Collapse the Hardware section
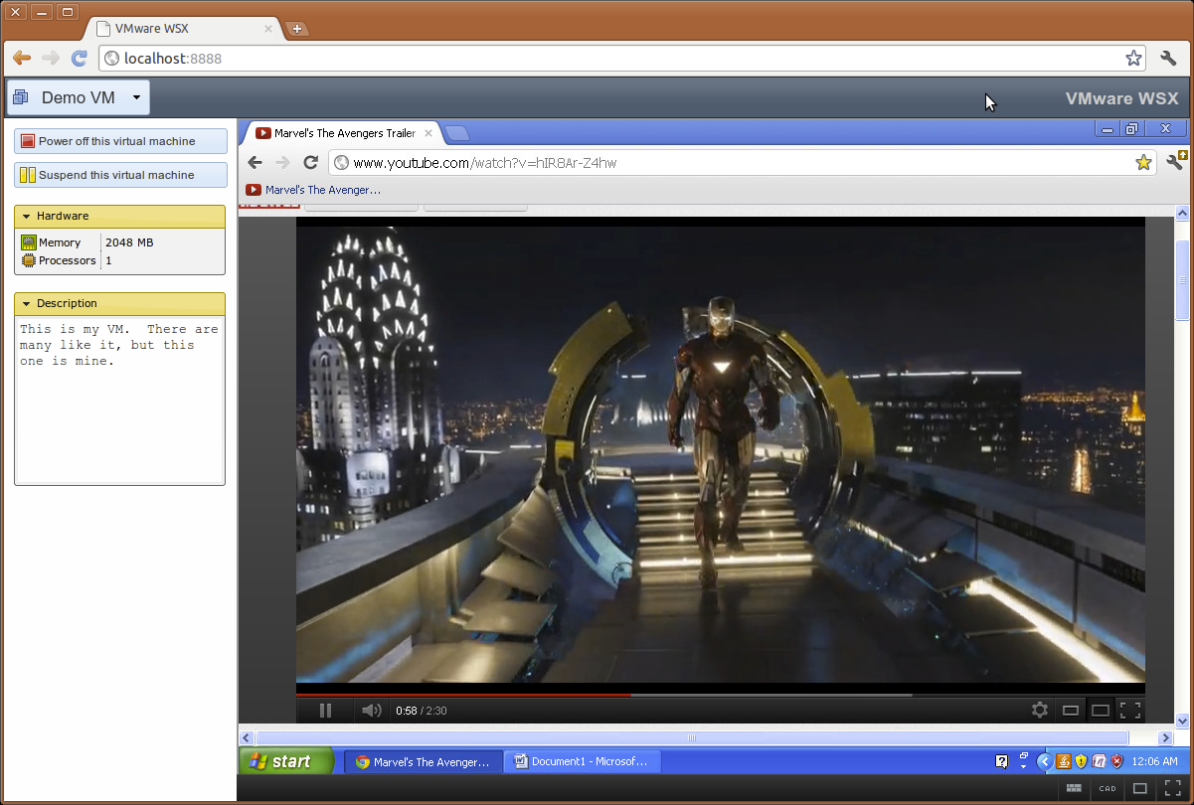1194x805 pixels. 28,216
